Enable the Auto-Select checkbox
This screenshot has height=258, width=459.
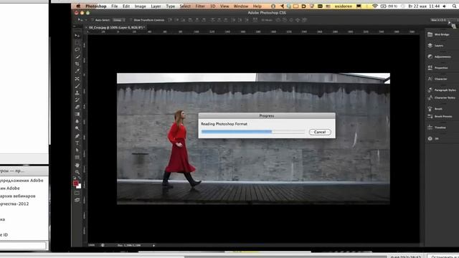[93, 20]
